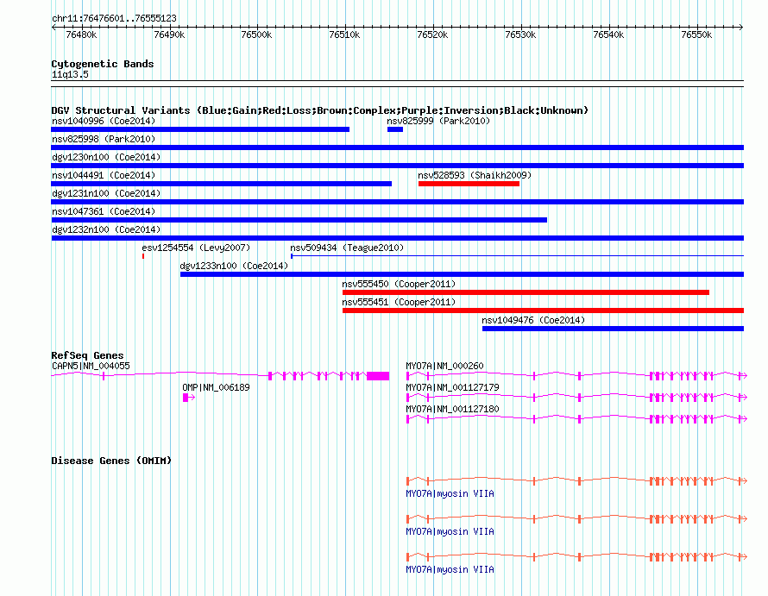Click the nsv1049476 (Coe2014) blue bar

point(613,329)
